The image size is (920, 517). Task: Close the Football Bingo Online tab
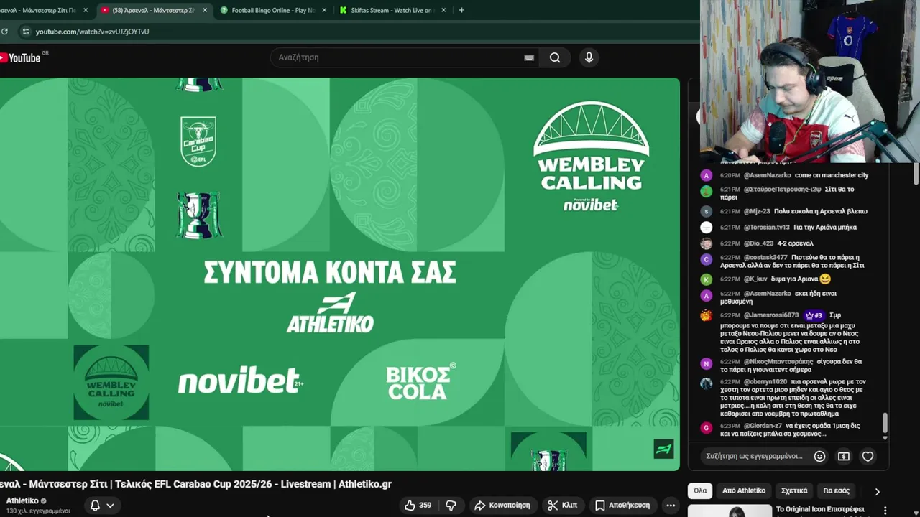pos(324,10)
